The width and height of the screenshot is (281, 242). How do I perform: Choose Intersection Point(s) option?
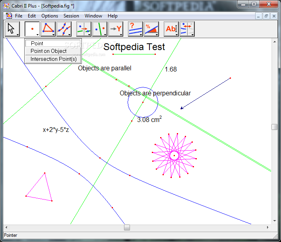53,59
